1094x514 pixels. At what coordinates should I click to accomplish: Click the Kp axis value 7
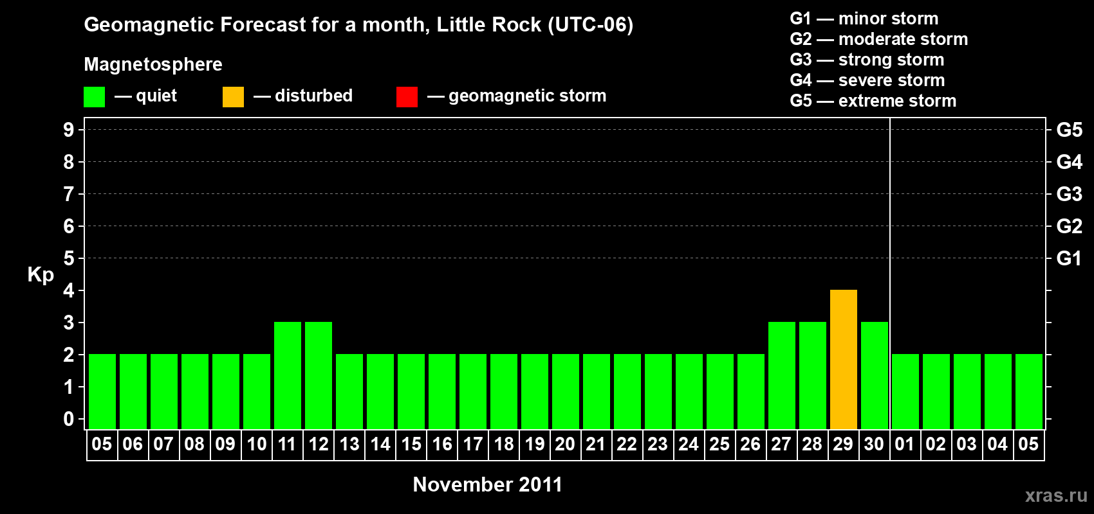69,194
